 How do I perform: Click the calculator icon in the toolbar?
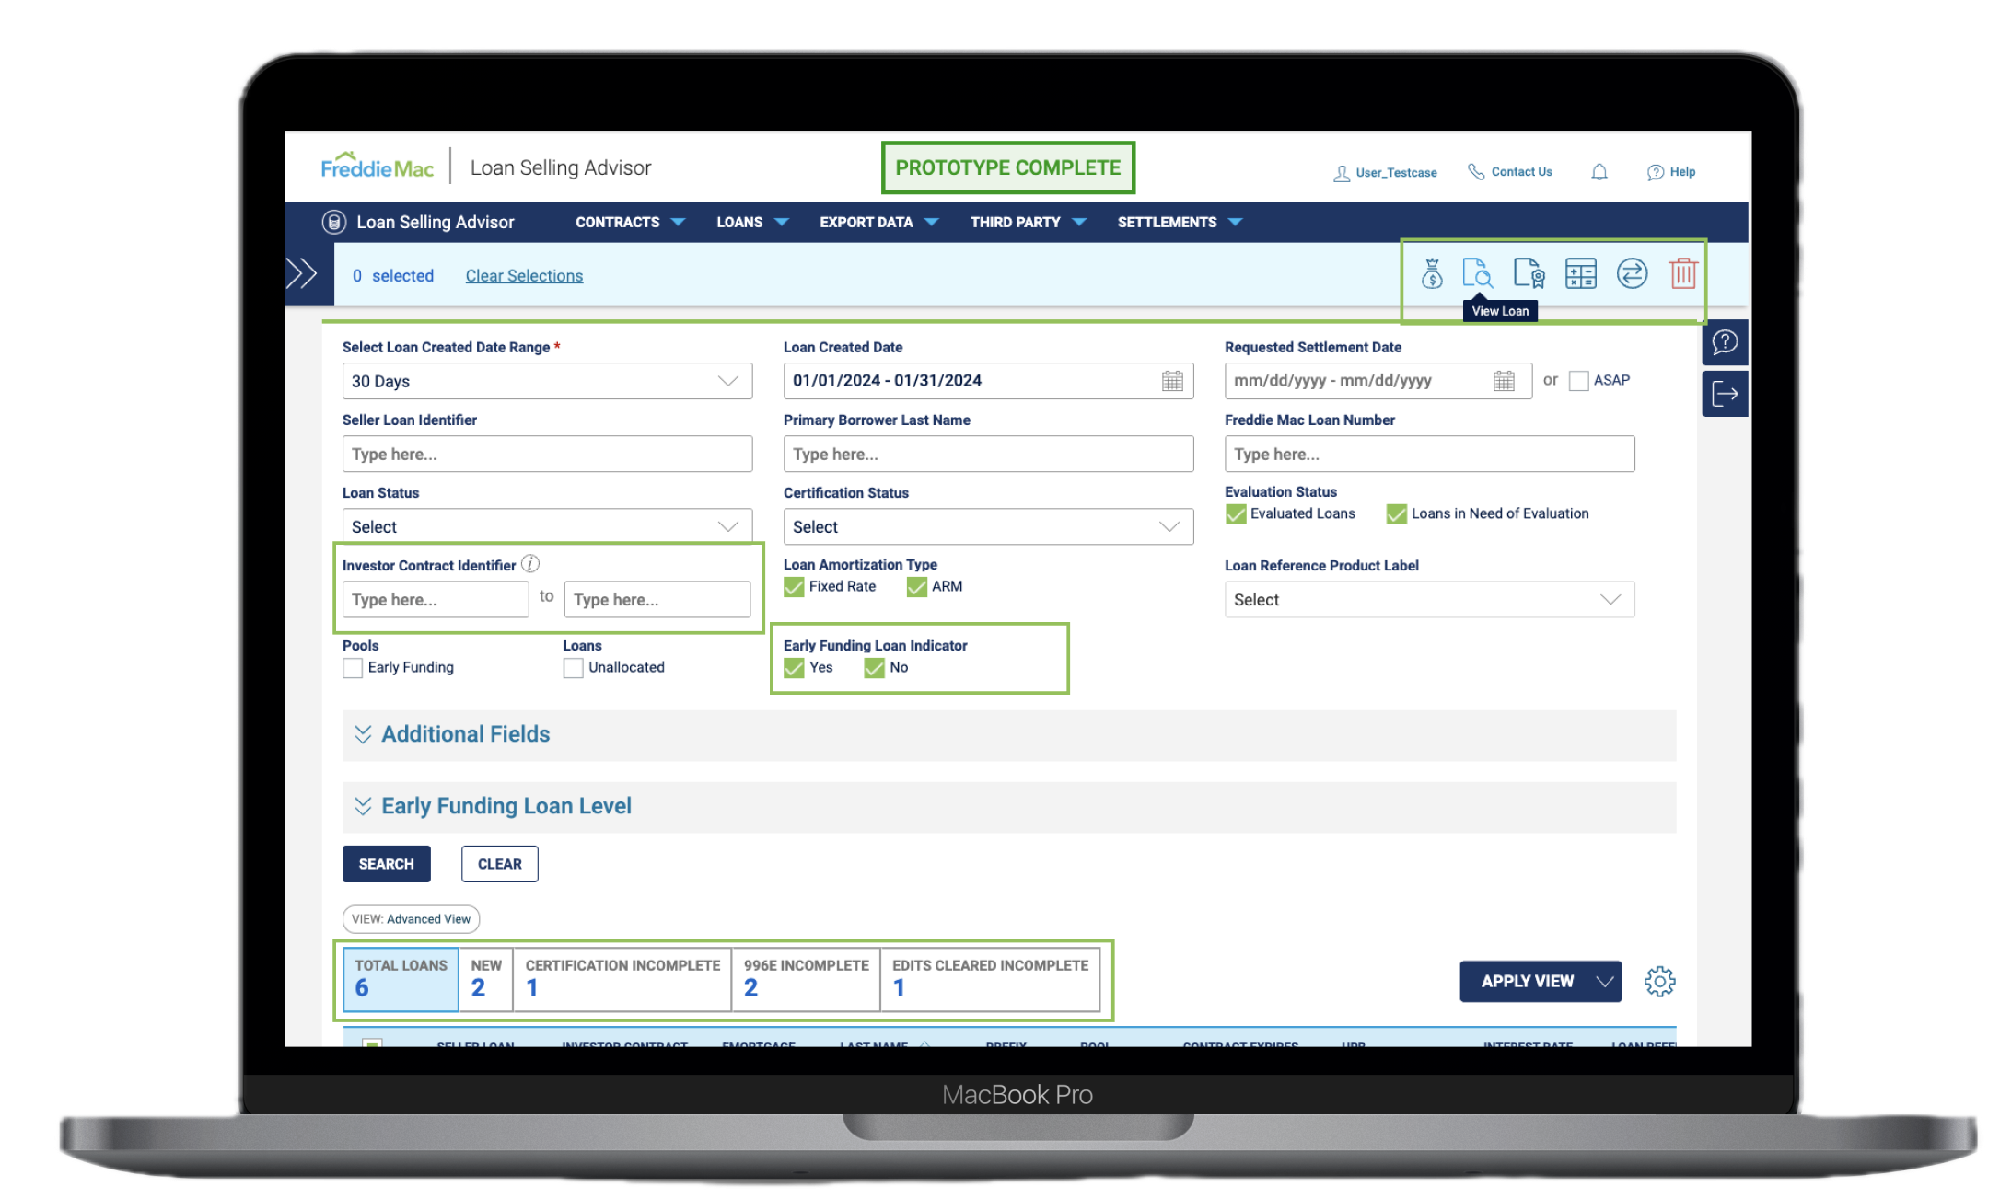point(1581,273)
